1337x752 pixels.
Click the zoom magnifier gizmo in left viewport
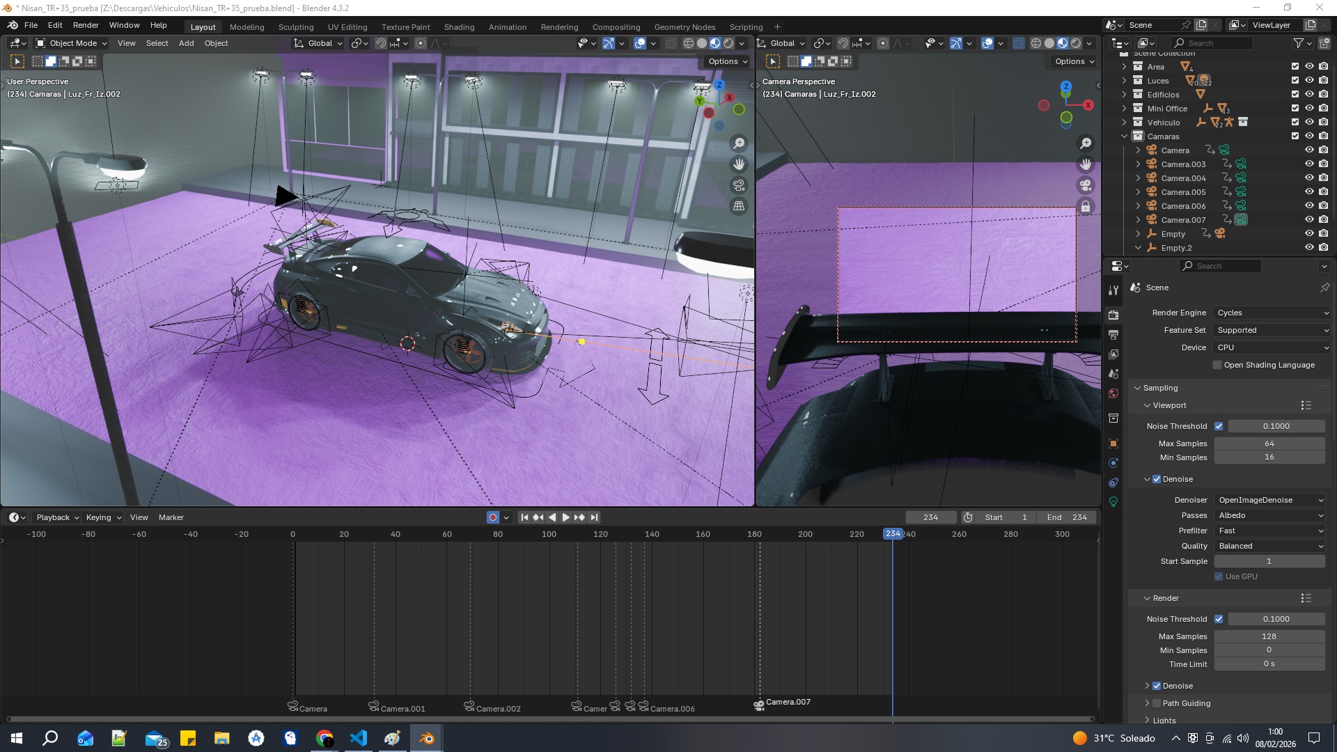coord(739,143)
